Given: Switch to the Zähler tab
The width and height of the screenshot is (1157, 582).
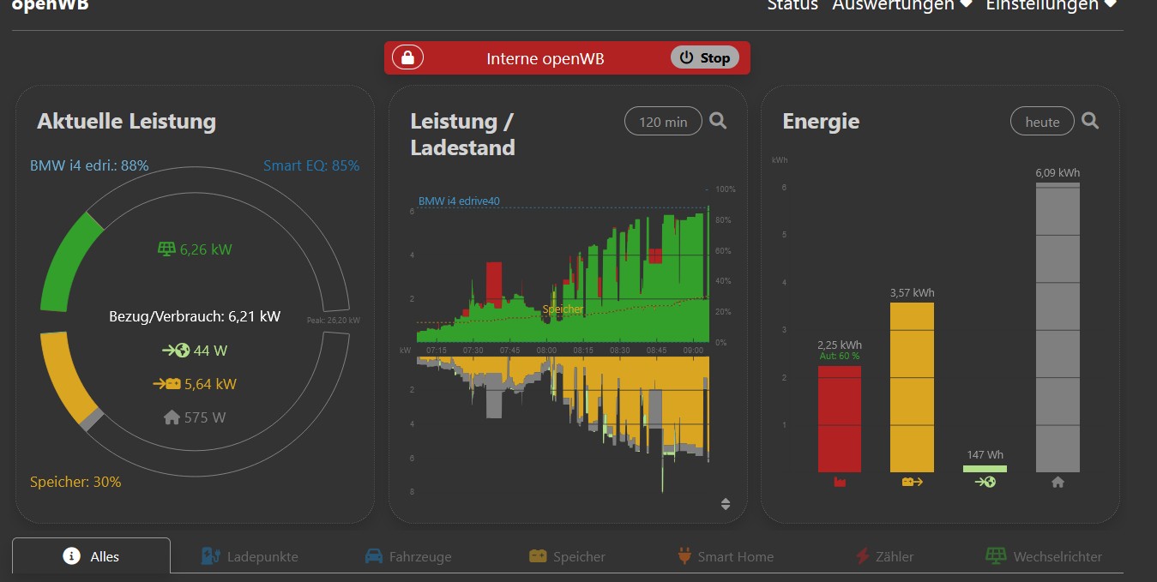Looking at the screenshot, I should pyautogui.click(x=884, y=556).
